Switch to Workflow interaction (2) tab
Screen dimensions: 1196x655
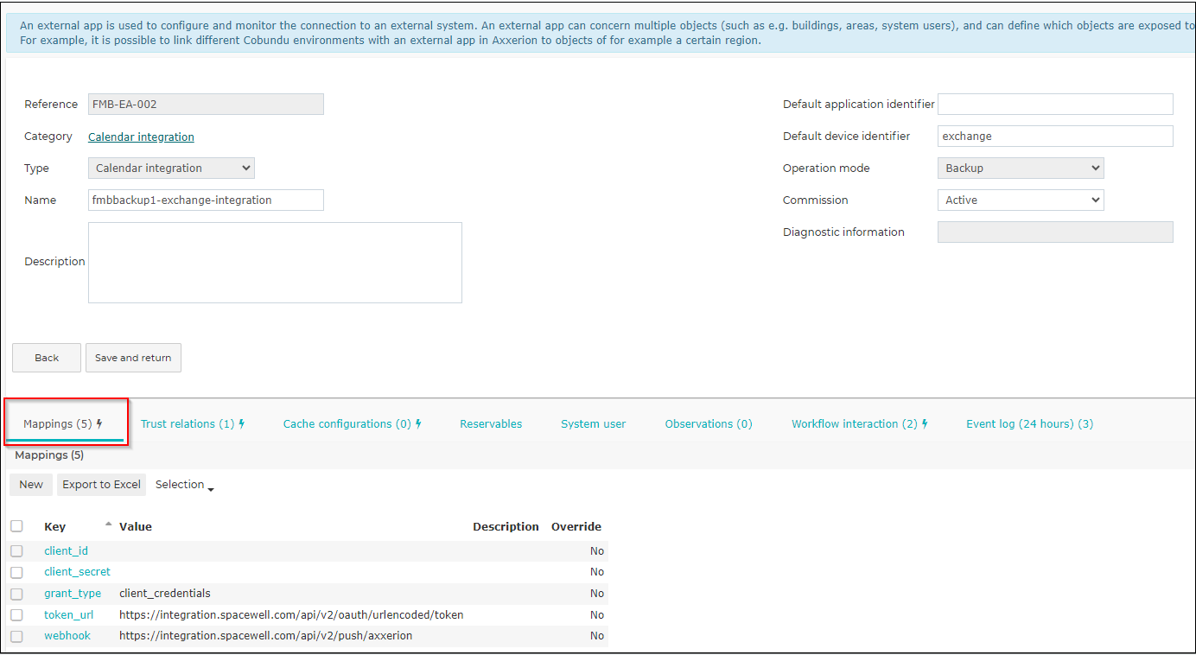860,423
